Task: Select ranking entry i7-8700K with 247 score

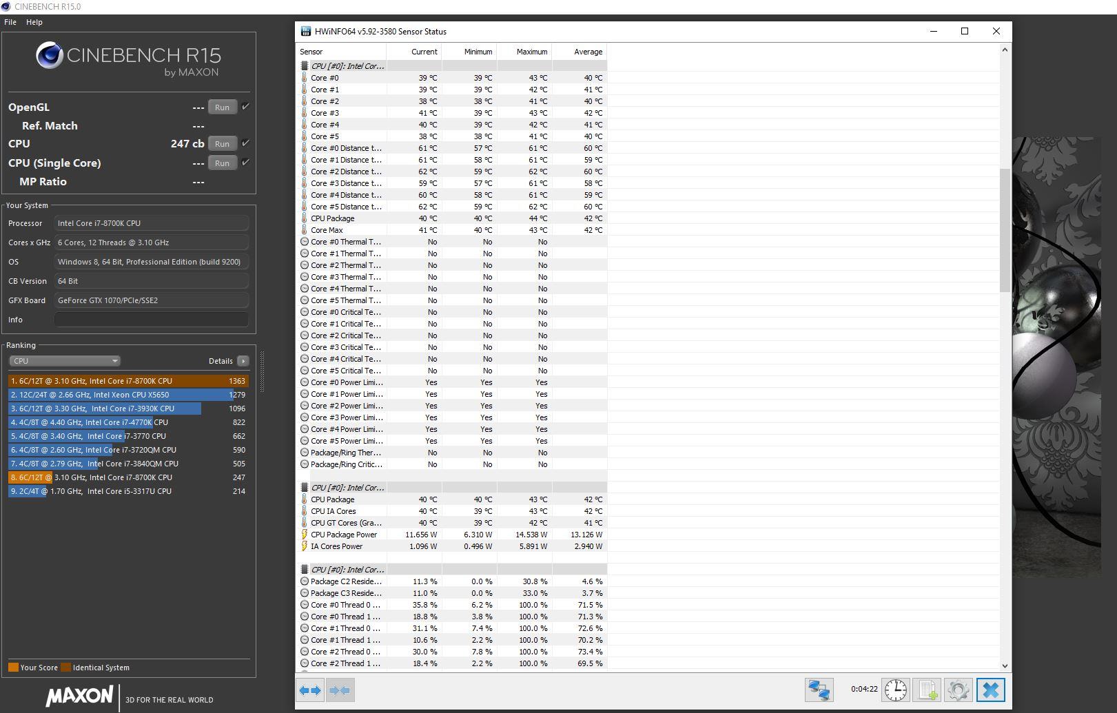Action: [128, 477]
